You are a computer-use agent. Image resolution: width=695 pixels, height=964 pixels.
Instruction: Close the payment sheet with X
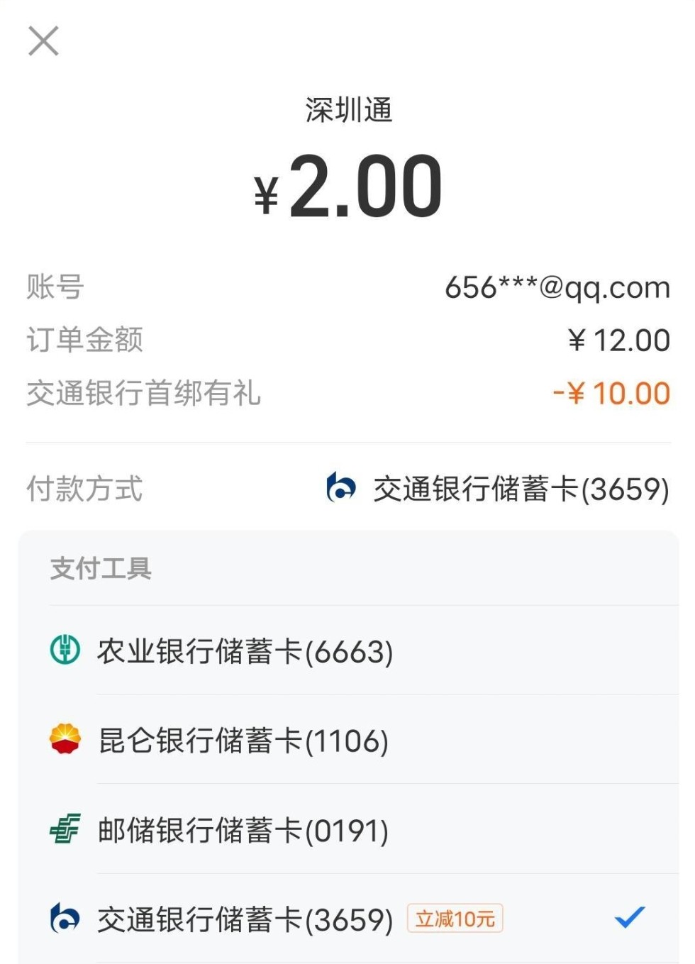(x=43, y=41)
